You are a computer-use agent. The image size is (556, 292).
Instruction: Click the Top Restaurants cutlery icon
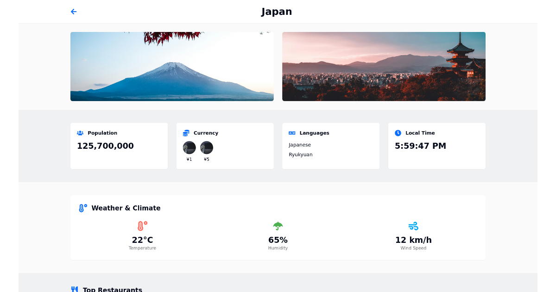point(75,289)
